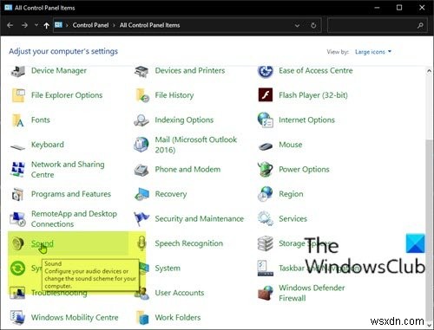Expand the address bar history dropdown
The width and height of the screenshot is (434, 330).
point(297,25)
